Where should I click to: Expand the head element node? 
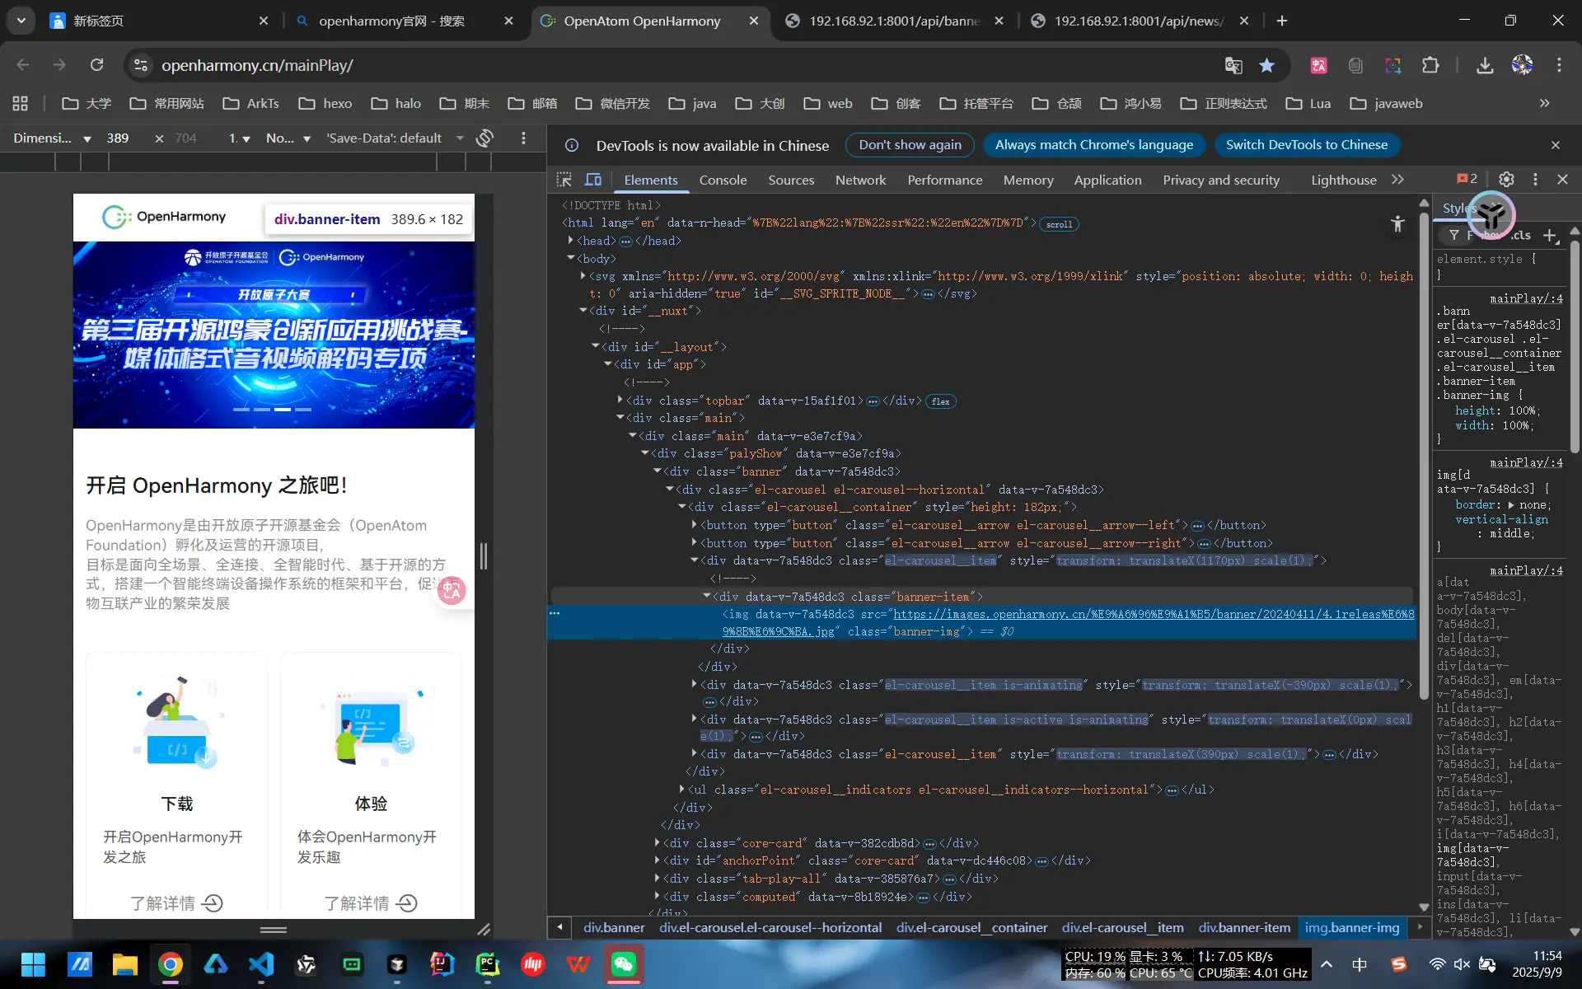tap(570, 241)
